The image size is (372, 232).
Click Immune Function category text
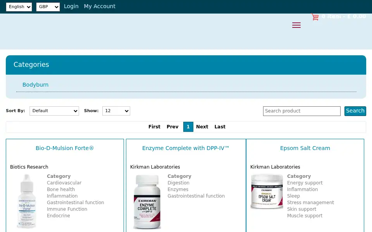coord(67,209)
